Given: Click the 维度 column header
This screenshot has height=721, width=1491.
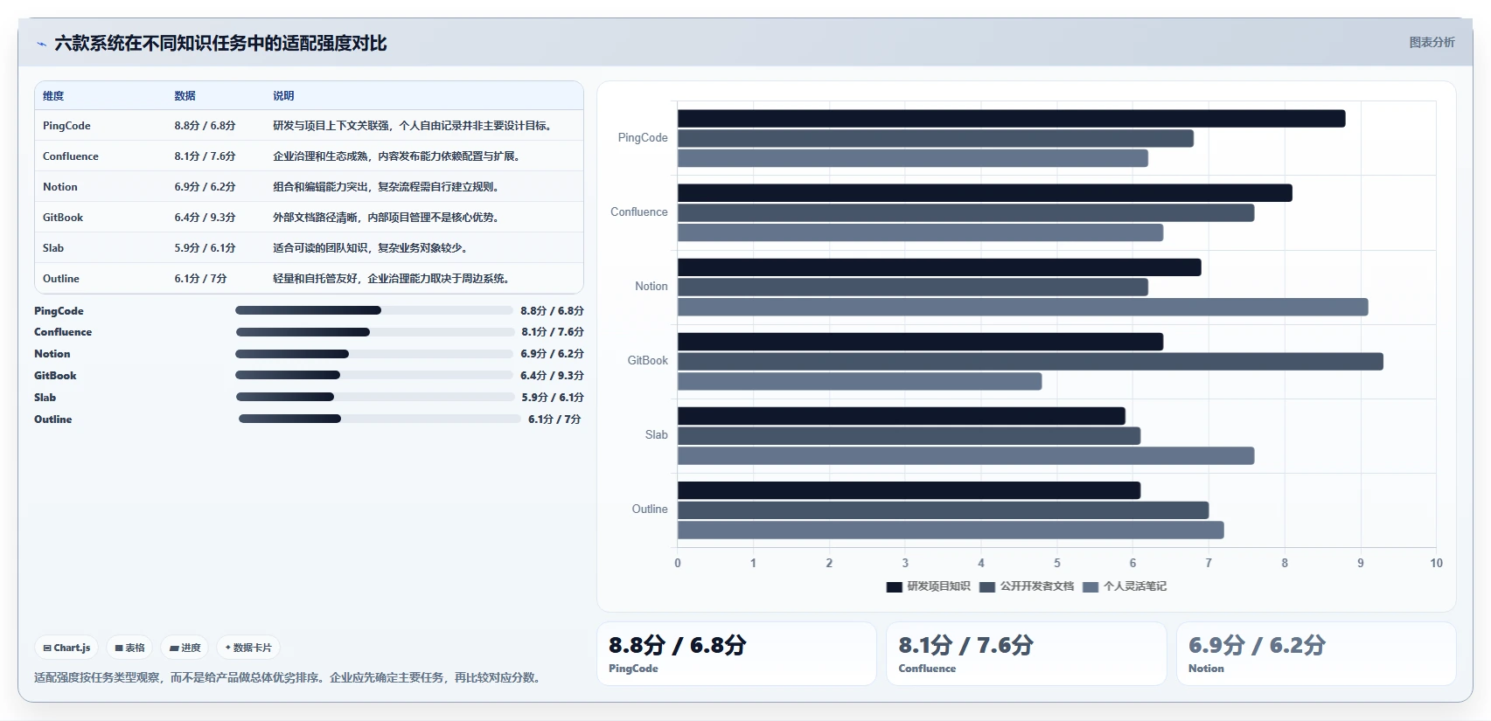Looking at the screenshot, I should pyautogui.click(x=53, y=96).
